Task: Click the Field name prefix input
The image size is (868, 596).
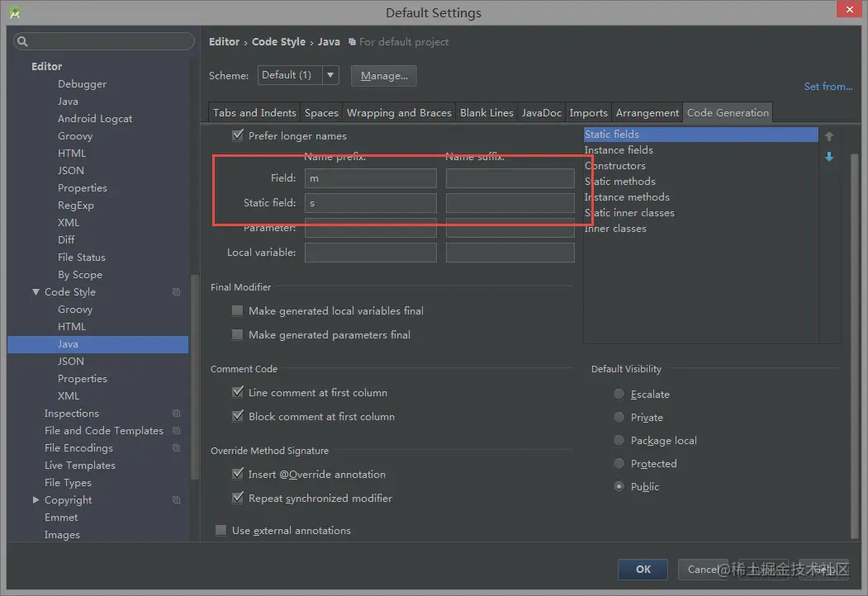Action: pos(370,178)
